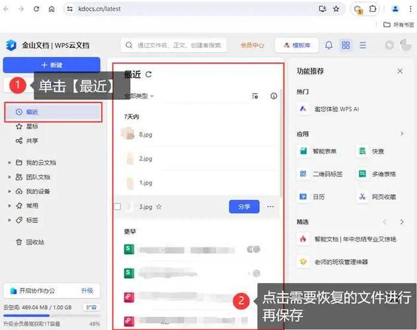Star the 3.jpg file
Image resolution: width=417 pixels, height=330 pixels.
tap(159, 207)
